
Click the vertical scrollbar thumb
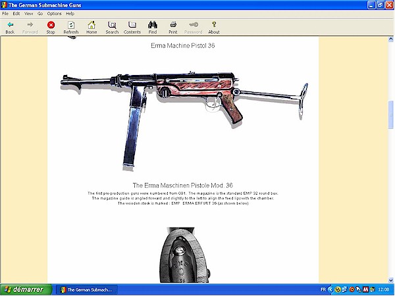tap(390, 114)
